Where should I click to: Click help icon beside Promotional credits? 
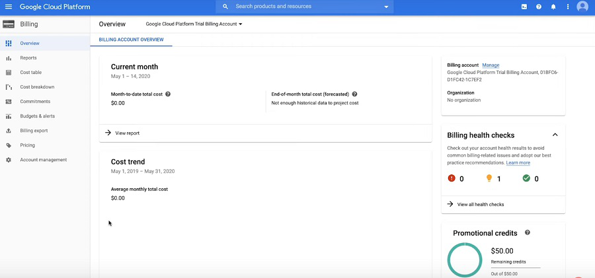click(527, 232)
